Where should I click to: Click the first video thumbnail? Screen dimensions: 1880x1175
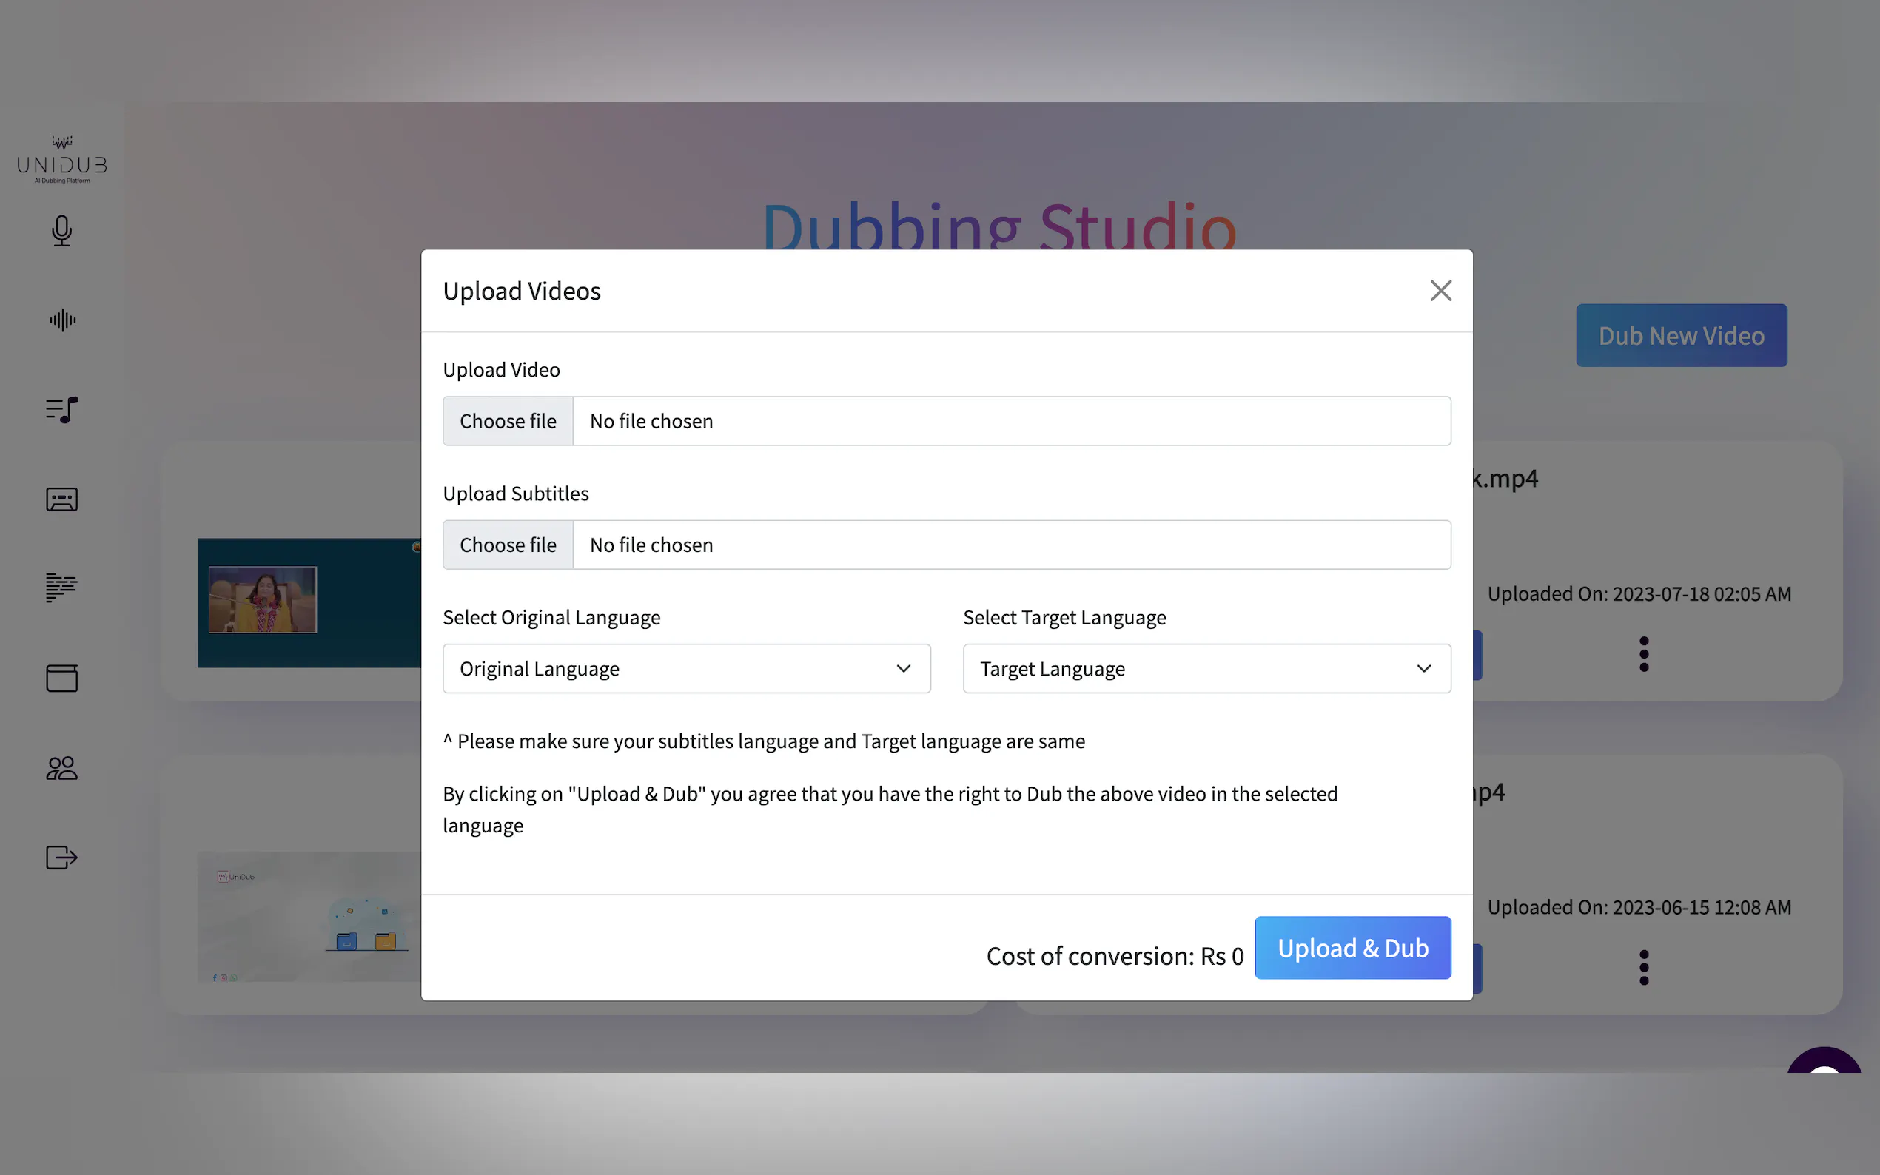point(309,602)
